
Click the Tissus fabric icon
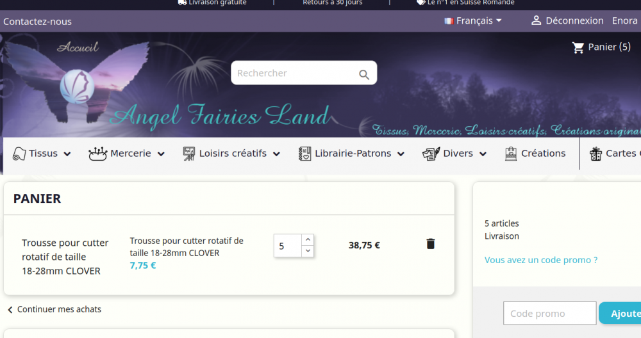click(x=19, y=154)
